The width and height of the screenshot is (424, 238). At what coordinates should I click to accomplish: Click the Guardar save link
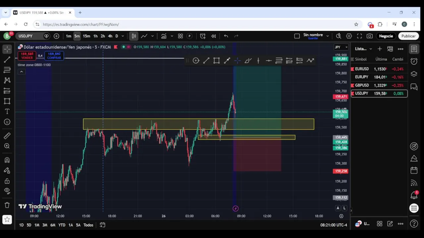coord(313,38)
